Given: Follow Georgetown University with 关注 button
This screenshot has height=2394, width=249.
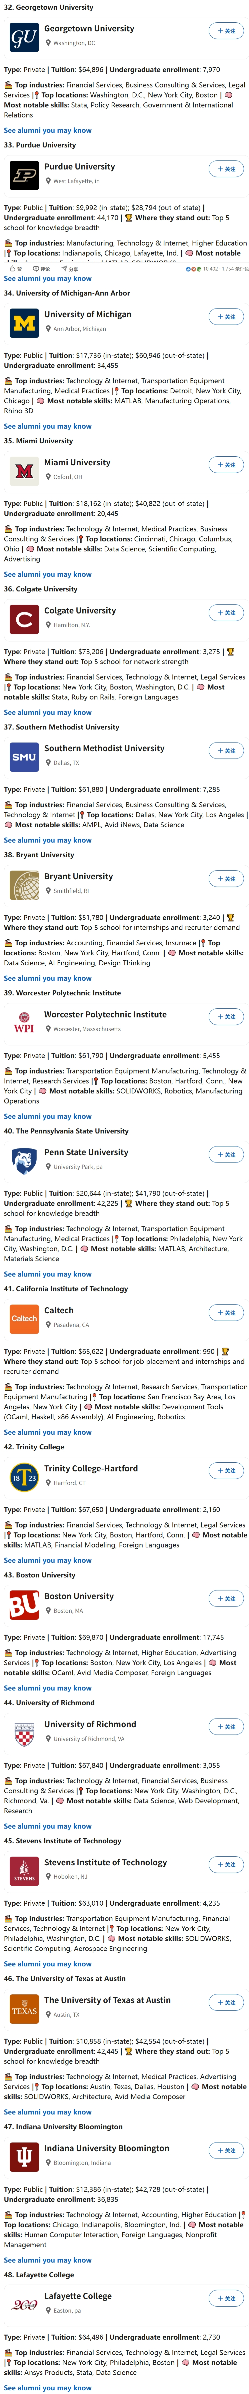Looking at the screenshot, I should point(226,31).
